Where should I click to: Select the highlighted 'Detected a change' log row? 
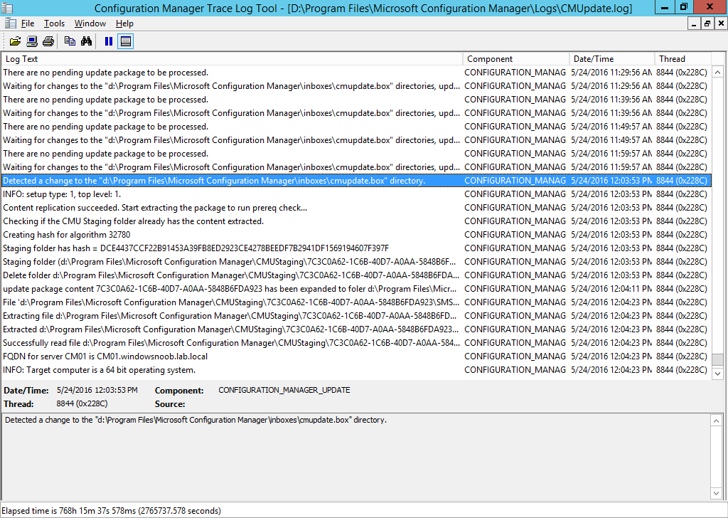357,181
